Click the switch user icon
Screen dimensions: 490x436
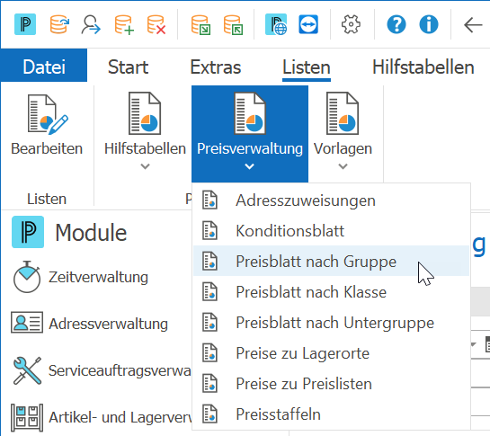(91, 24)
